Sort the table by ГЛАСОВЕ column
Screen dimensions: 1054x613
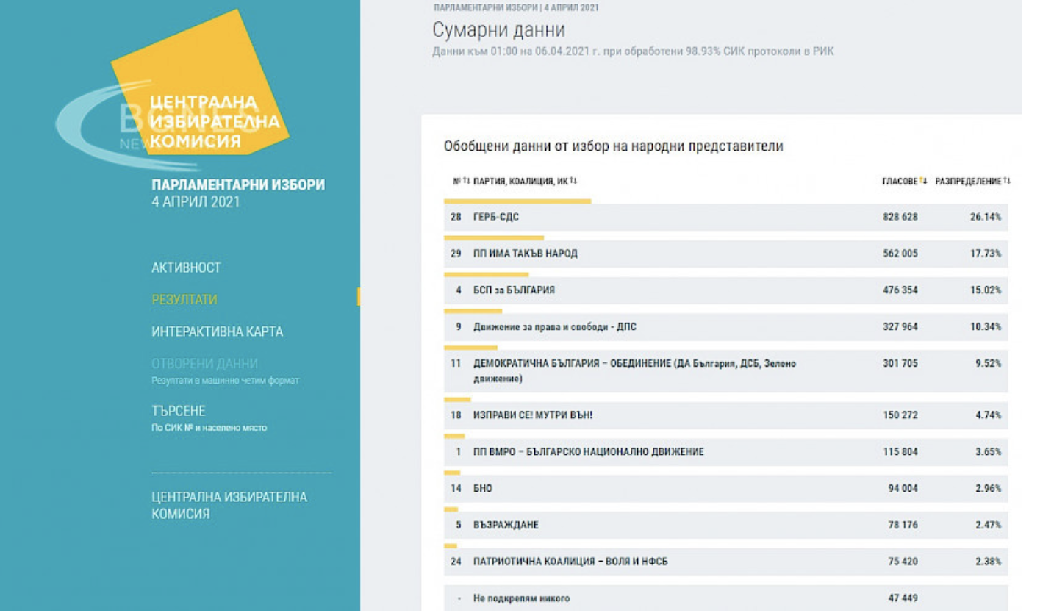click(904, 181)
